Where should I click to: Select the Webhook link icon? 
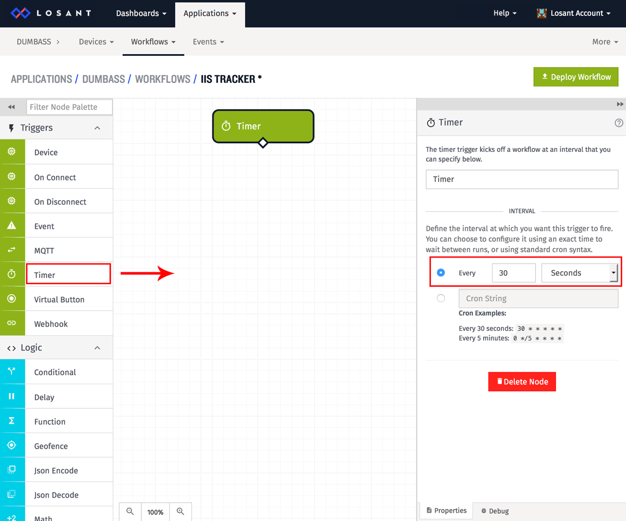[x=12, y=323]
